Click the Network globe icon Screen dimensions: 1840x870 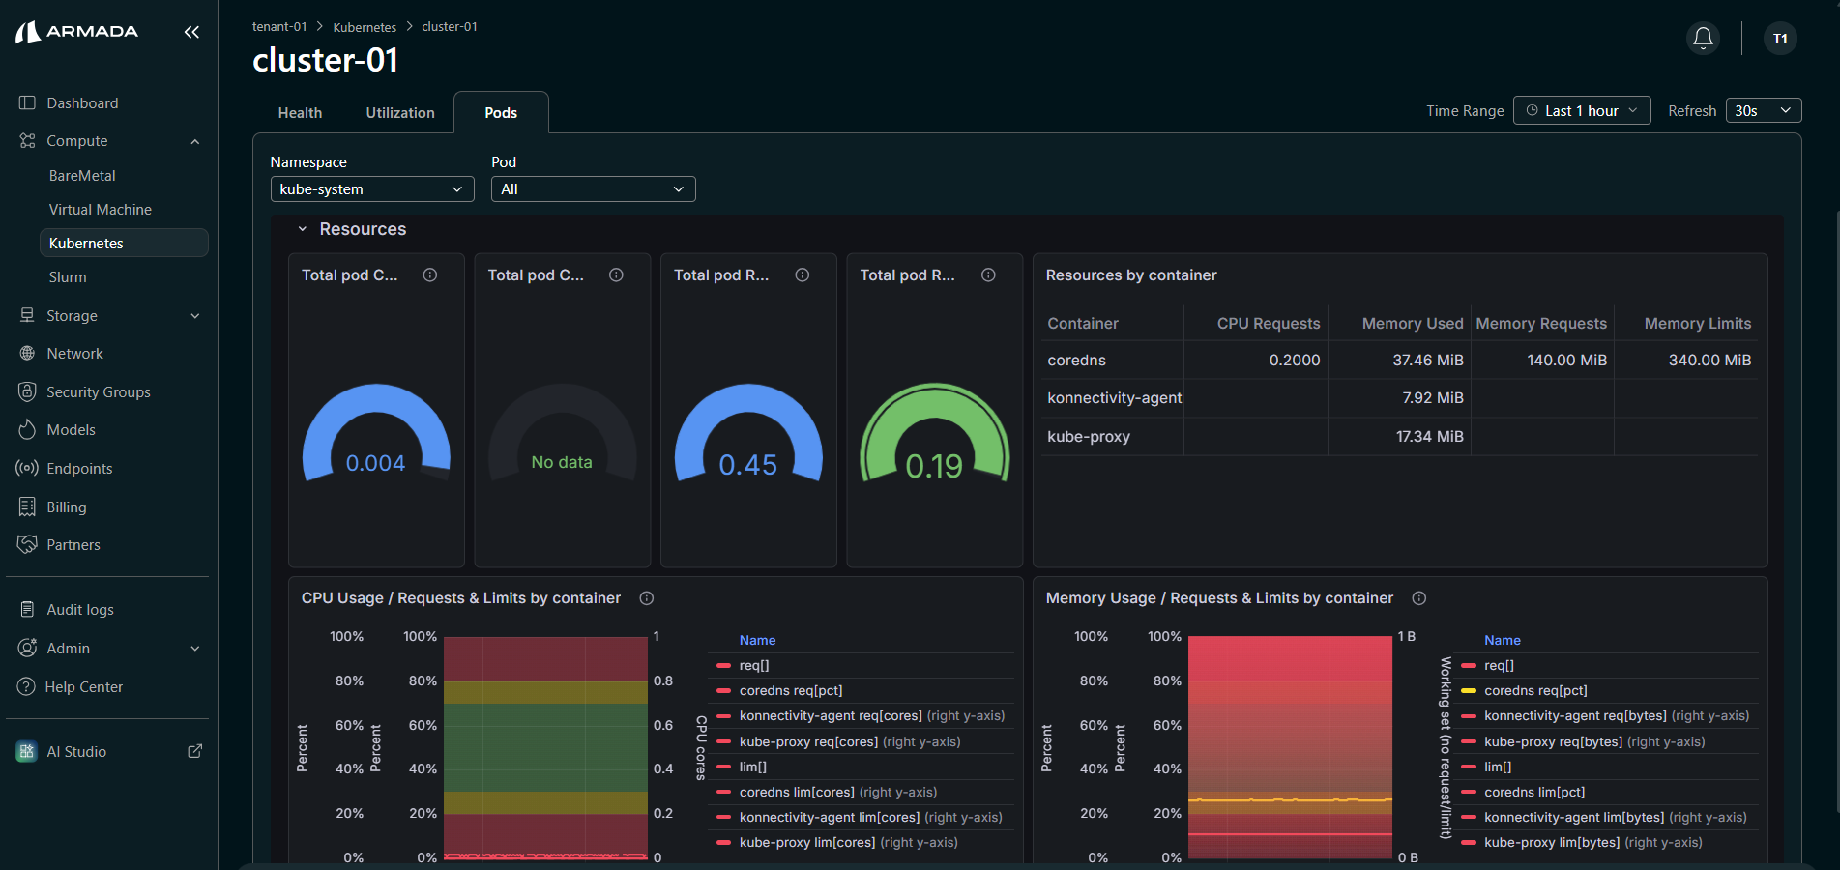pyautogui.click(x=27, y=354)
